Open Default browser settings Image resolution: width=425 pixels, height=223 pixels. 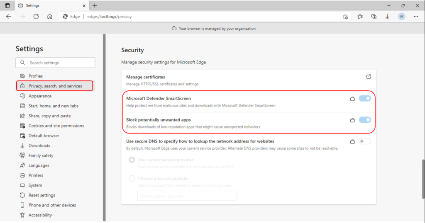[54, 136]
